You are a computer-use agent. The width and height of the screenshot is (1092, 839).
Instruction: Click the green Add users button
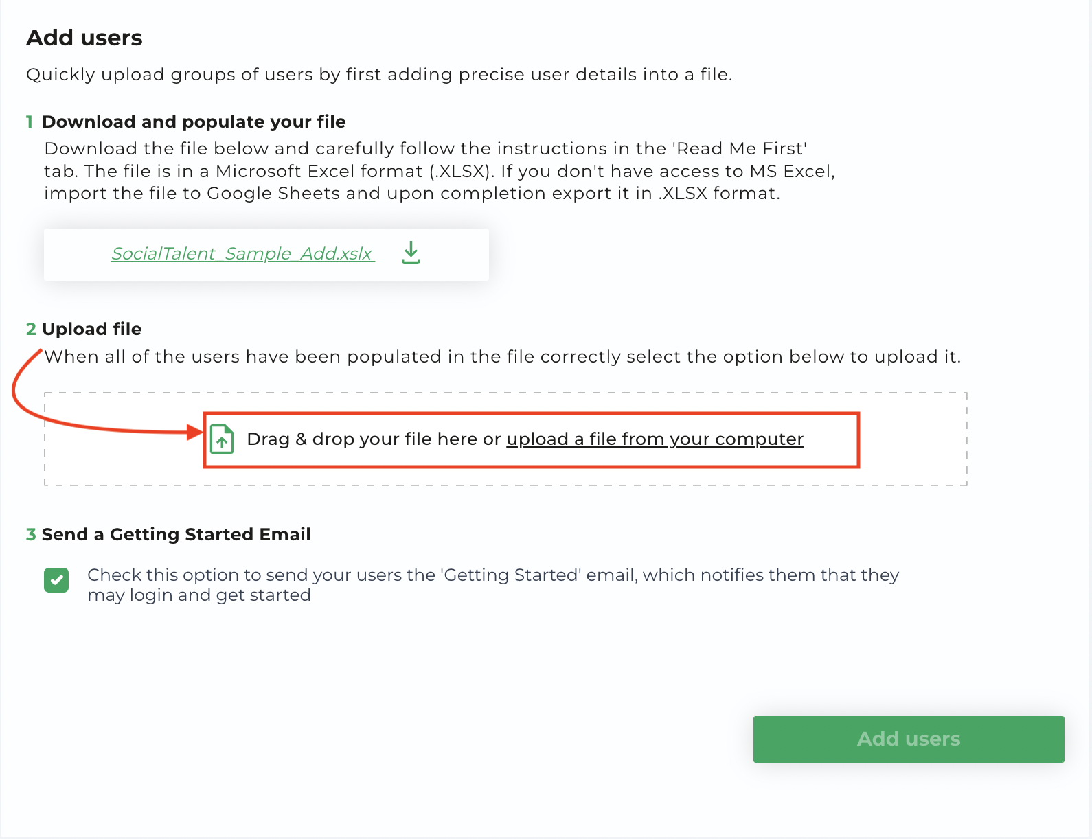click(x=909, y=739)
